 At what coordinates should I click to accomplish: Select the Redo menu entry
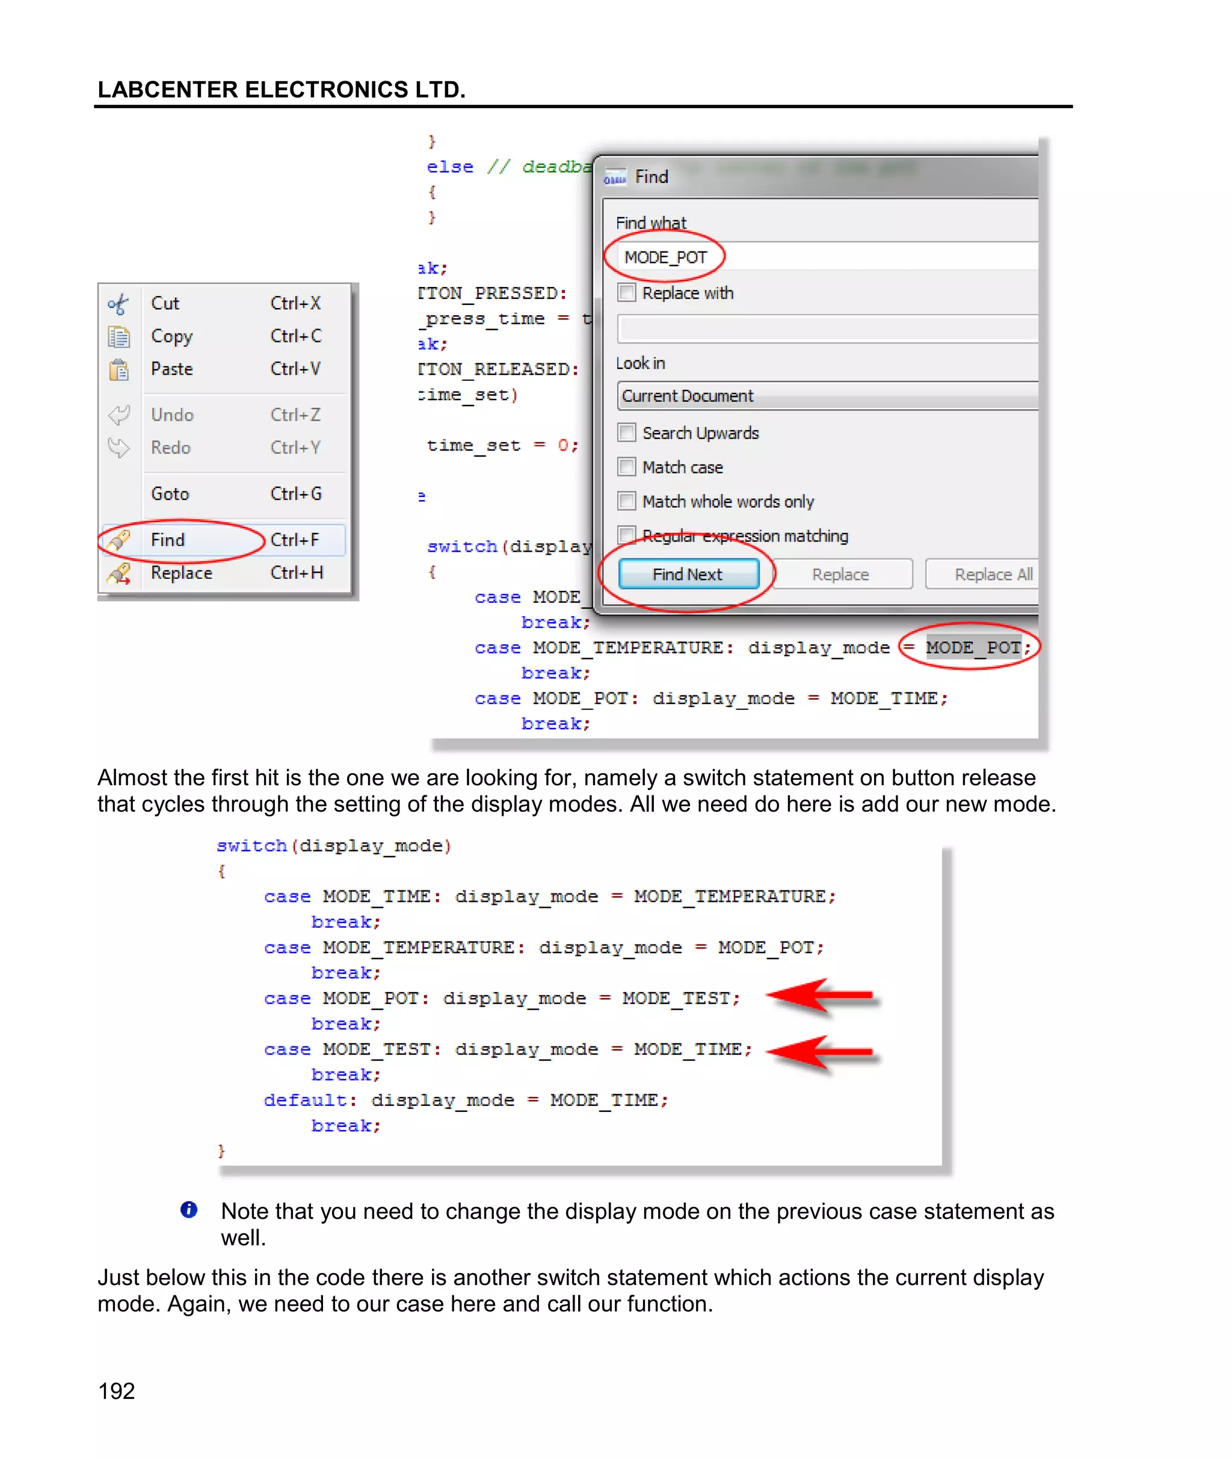point(224,448)
